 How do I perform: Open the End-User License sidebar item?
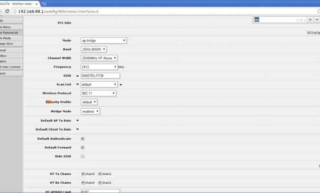click(x=11, y=67)
